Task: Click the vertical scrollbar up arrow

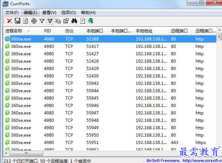Action: click(219, 30)
